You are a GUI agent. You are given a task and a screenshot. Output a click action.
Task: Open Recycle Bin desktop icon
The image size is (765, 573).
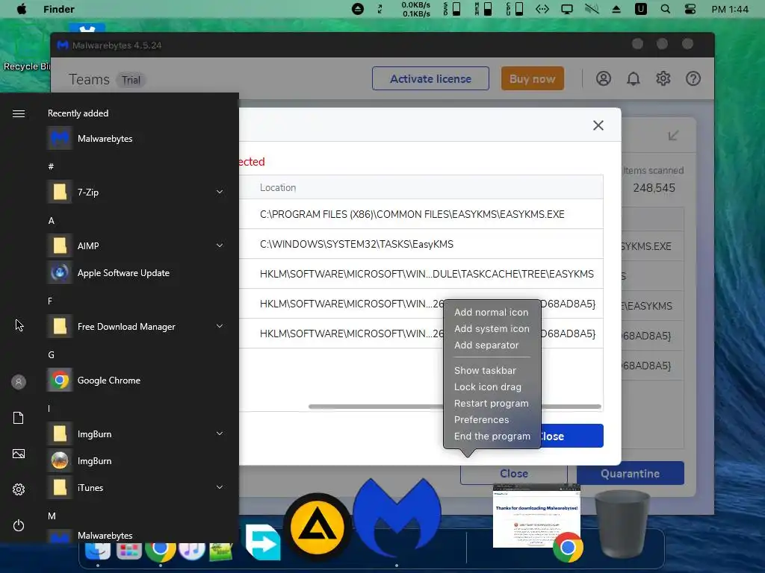(25, 66)
